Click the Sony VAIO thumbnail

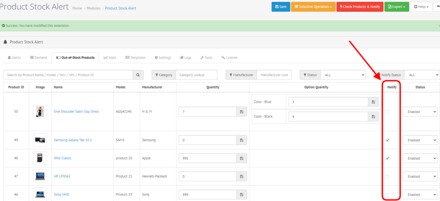point(40,194)
